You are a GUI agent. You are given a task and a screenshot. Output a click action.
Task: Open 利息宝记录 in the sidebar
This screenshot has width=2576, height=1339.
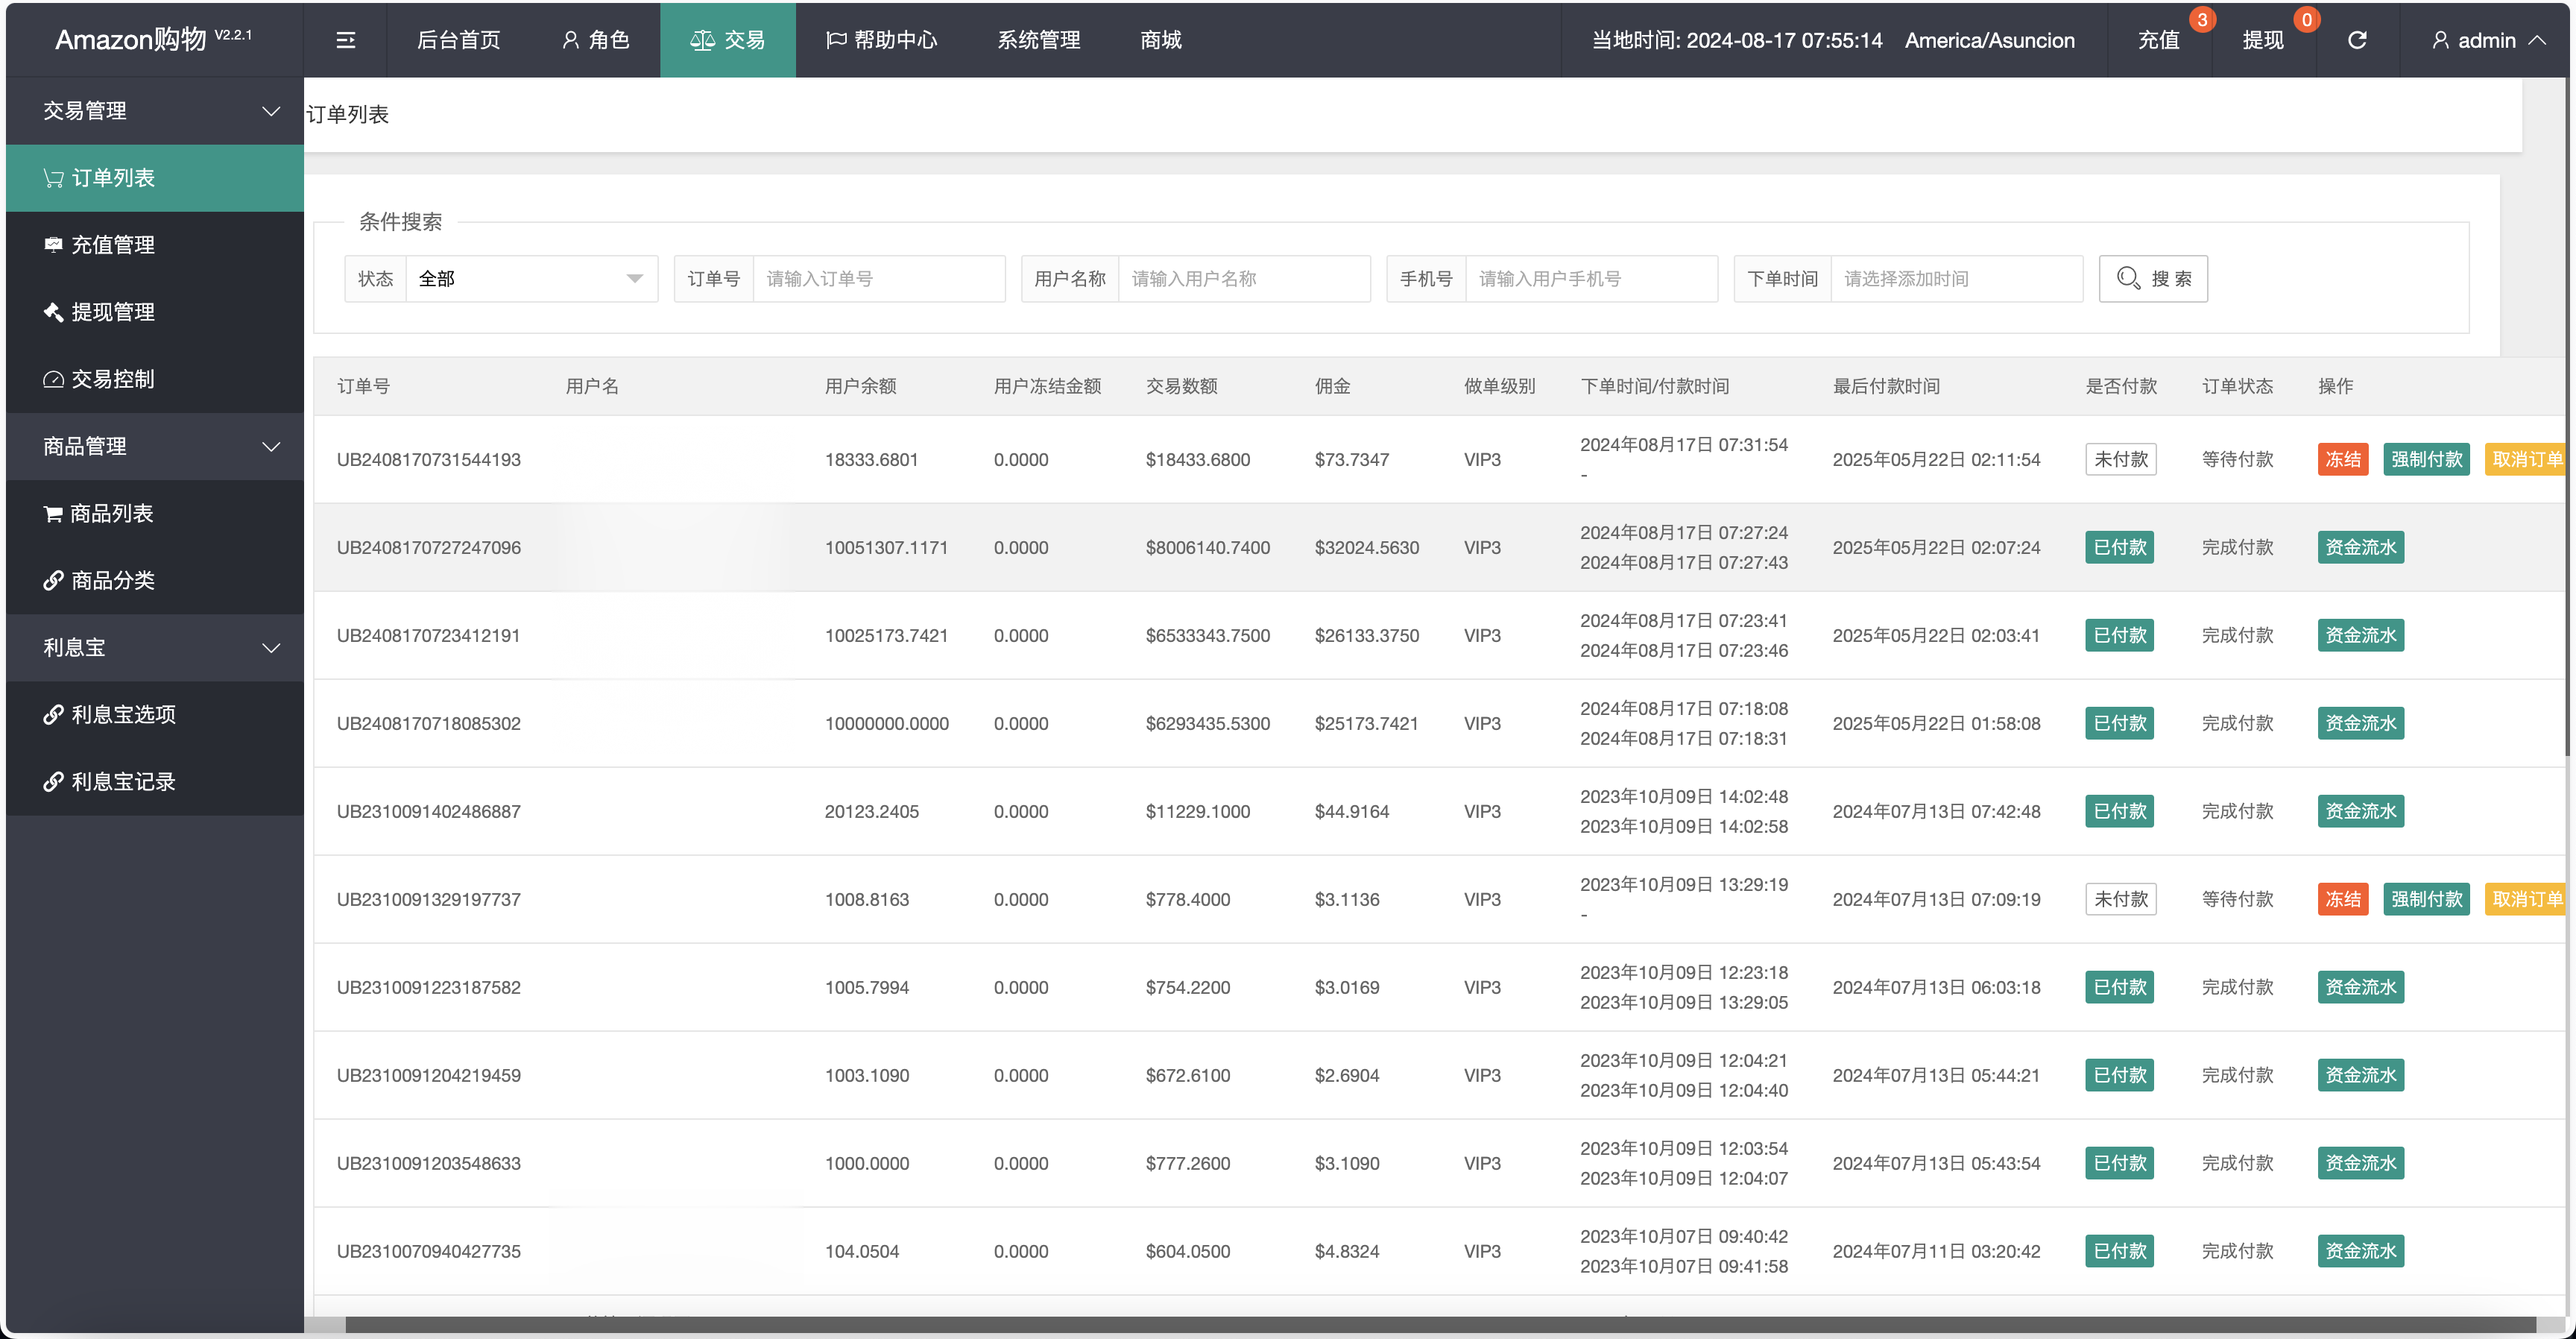[122, 781]
